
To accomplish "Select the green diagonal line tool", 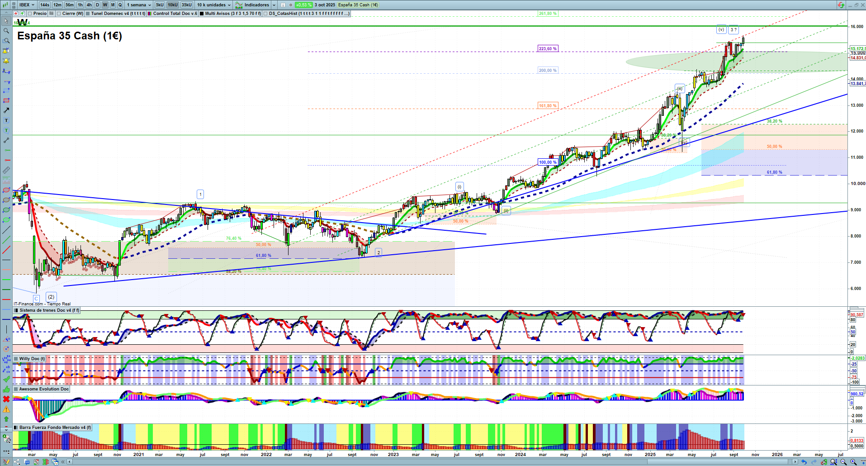I will (x=6, y=240).
